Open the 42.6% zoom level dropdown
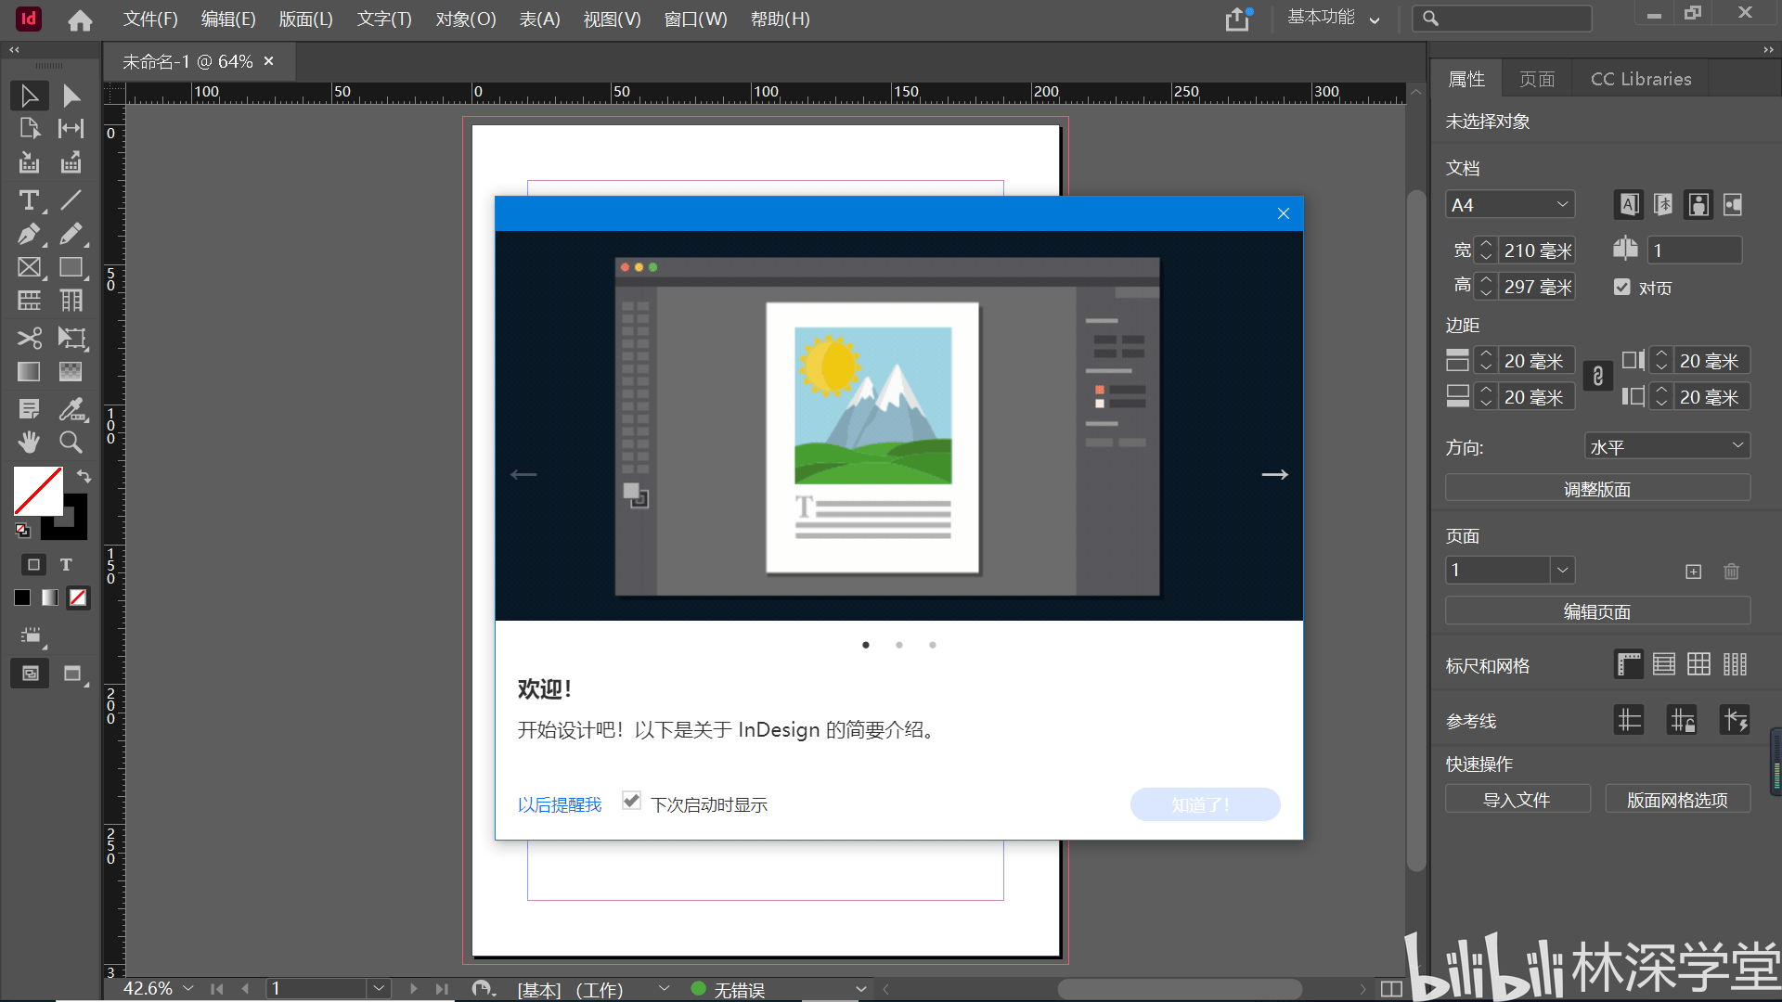This screenshot has height=1002, width=1782. (188, 988)
